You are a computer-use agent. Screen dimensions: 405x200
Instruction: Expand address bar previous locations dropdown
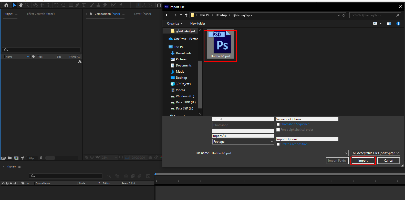tap(339, 15)
